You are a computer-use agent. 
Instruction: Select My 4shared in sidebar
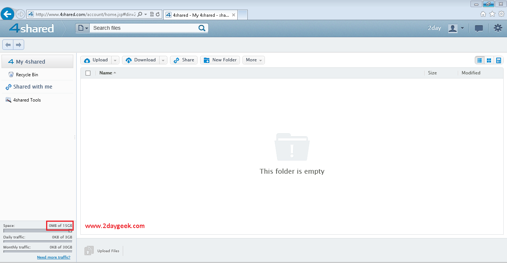38,62
